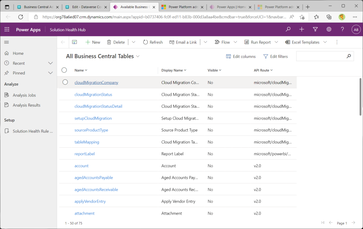Close the Available Business Central browser tab

pos(154,7)
